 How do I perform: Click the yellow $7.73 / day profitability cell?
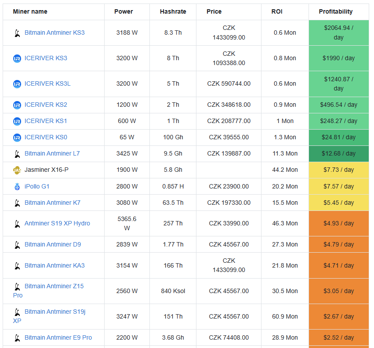coord(338,170)
